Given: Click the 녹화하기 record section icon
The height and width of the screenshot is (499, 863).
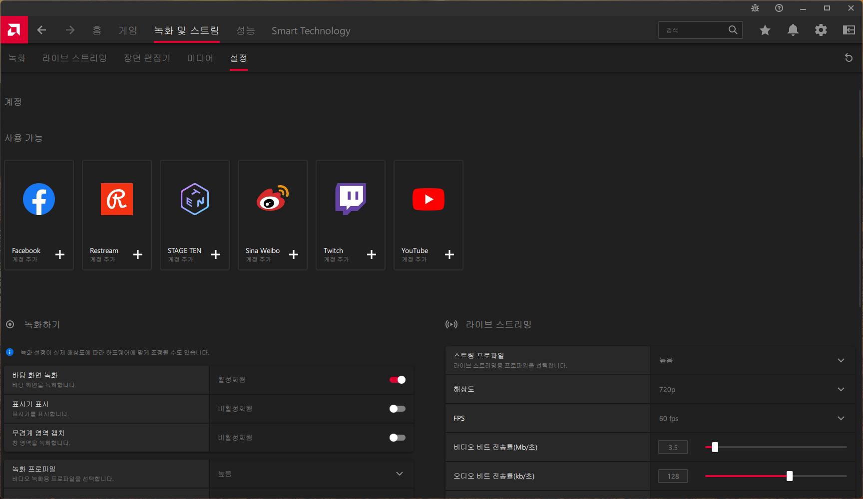Looking at the screenshot, I should (10, 324).
